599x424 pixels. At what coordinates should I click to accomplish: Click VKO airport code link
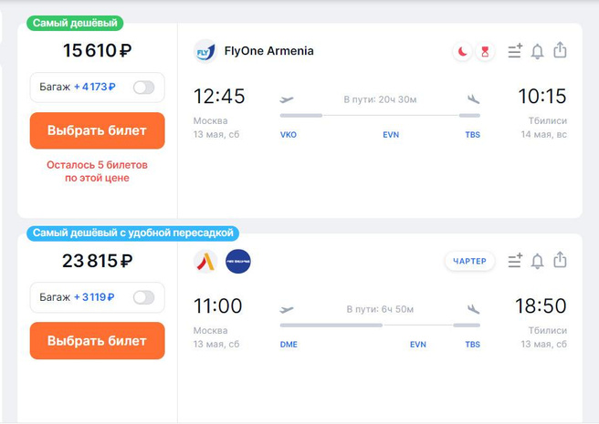click(289, 135)
